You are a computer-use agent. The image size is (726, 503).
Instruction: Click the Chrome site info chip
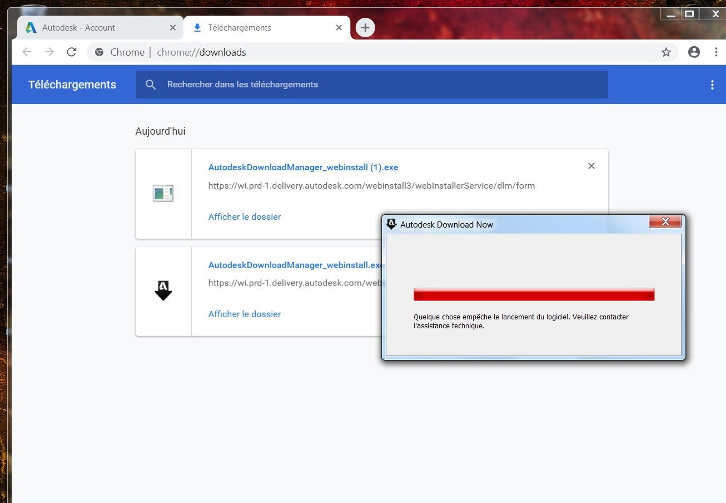click(x=120, y=52)
